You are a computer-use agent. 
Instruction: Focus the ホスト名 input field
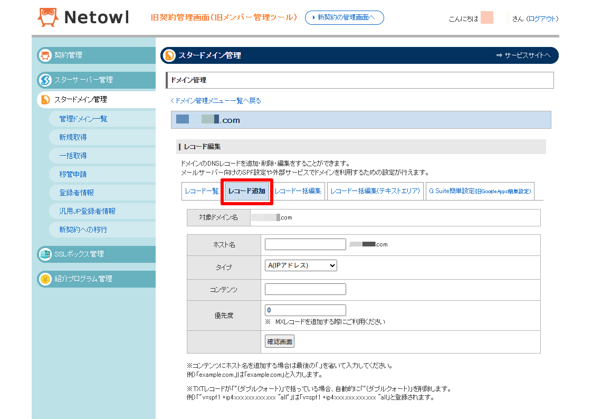[x=305, y=244]
